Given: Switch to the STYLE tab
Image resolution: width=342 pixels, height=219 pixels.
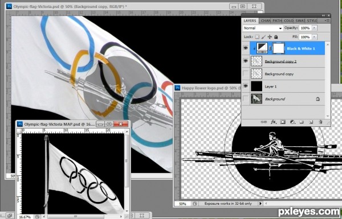Looking at the screenshot, I should pos(312,20).
